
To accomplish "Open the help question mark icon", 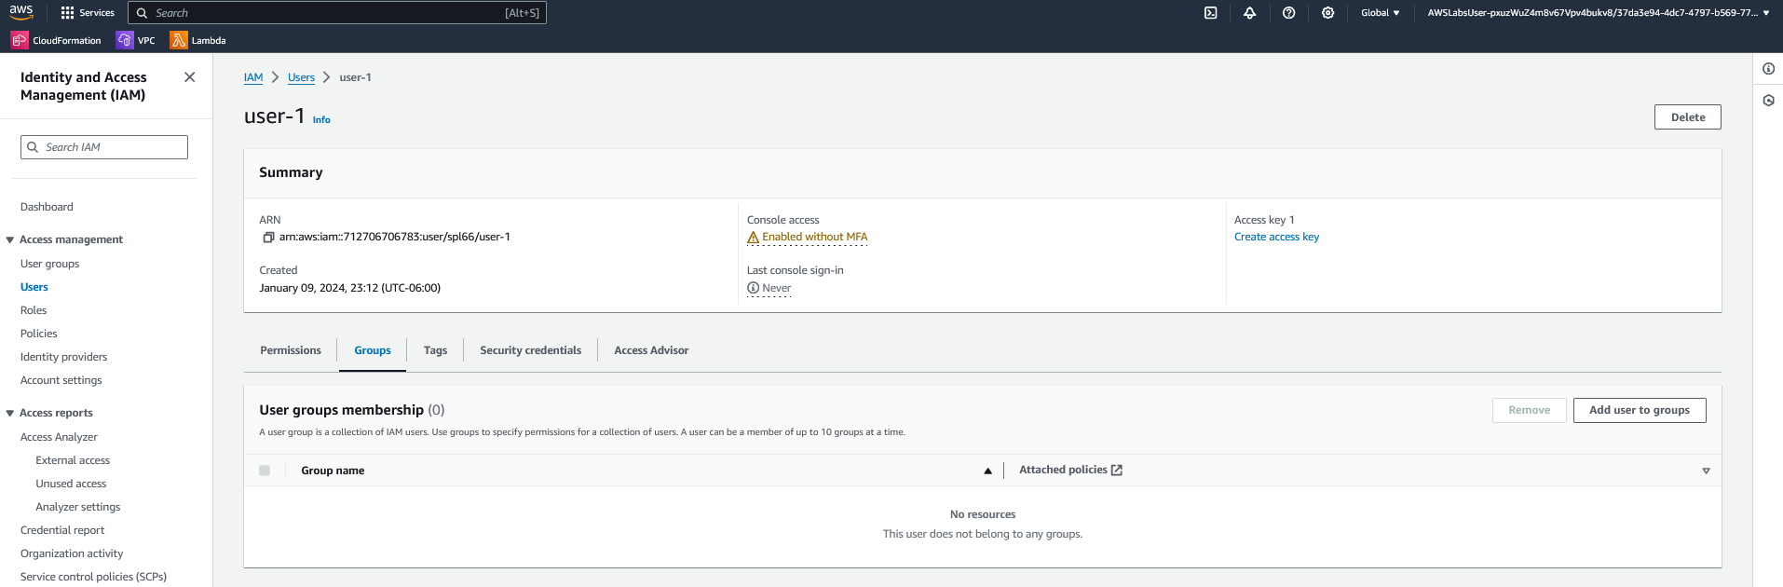I will click(x=1288, y=13).
